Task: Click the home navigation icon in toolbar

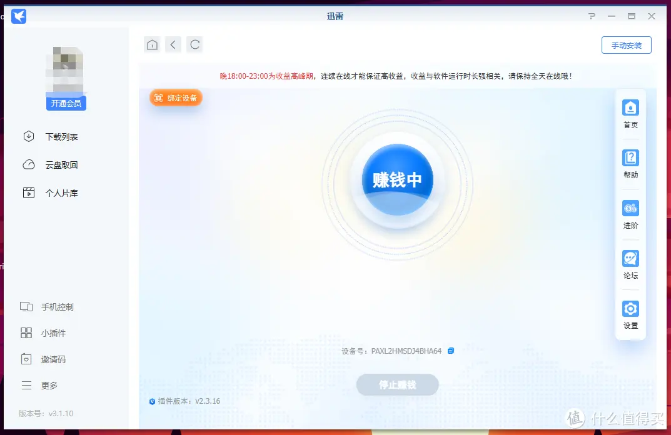Action: [151, 44]
